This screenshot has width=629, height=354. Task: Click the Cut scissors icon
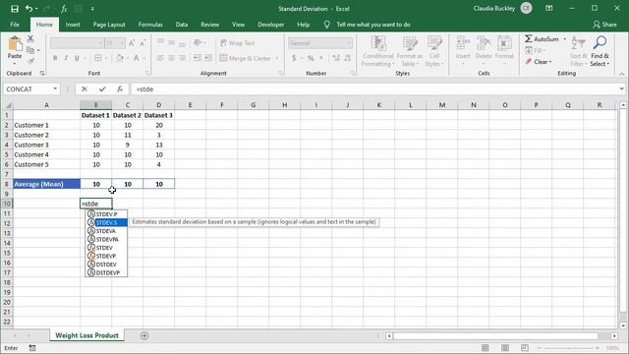30,39
